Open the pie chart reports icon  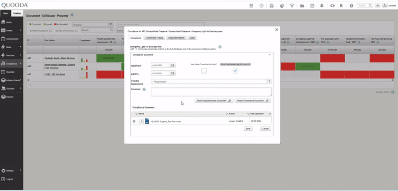[x=282, y=5]
